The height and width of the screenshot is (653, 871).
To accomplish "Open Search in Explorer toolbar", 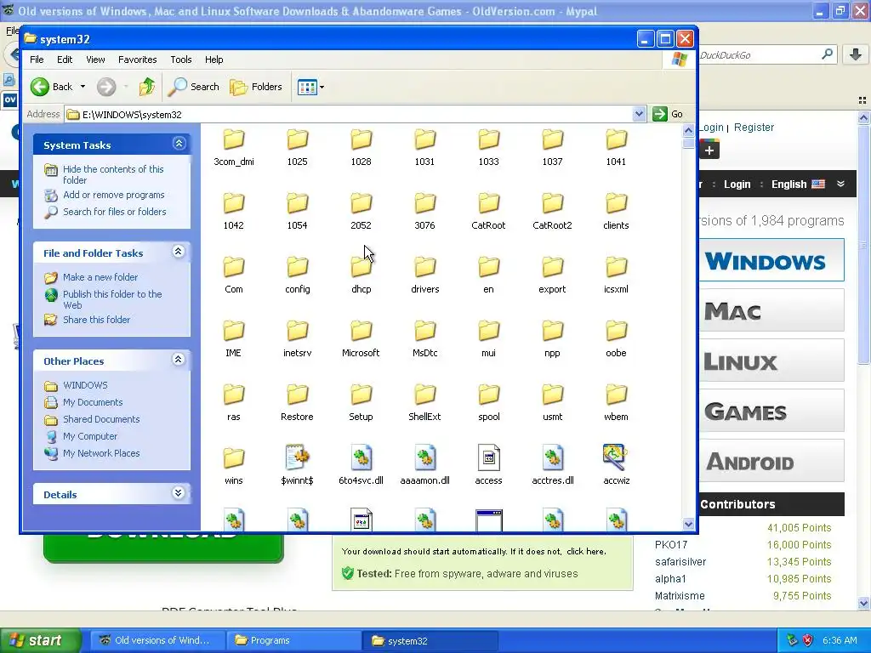I will click(194, 87).
